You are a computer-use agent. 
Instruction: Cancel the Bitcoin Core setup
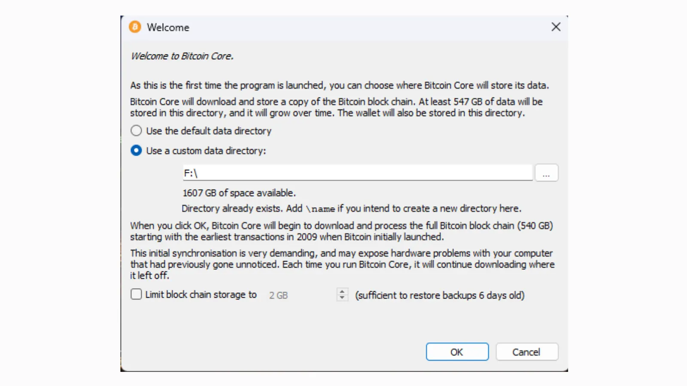click(x=526, y=352)
